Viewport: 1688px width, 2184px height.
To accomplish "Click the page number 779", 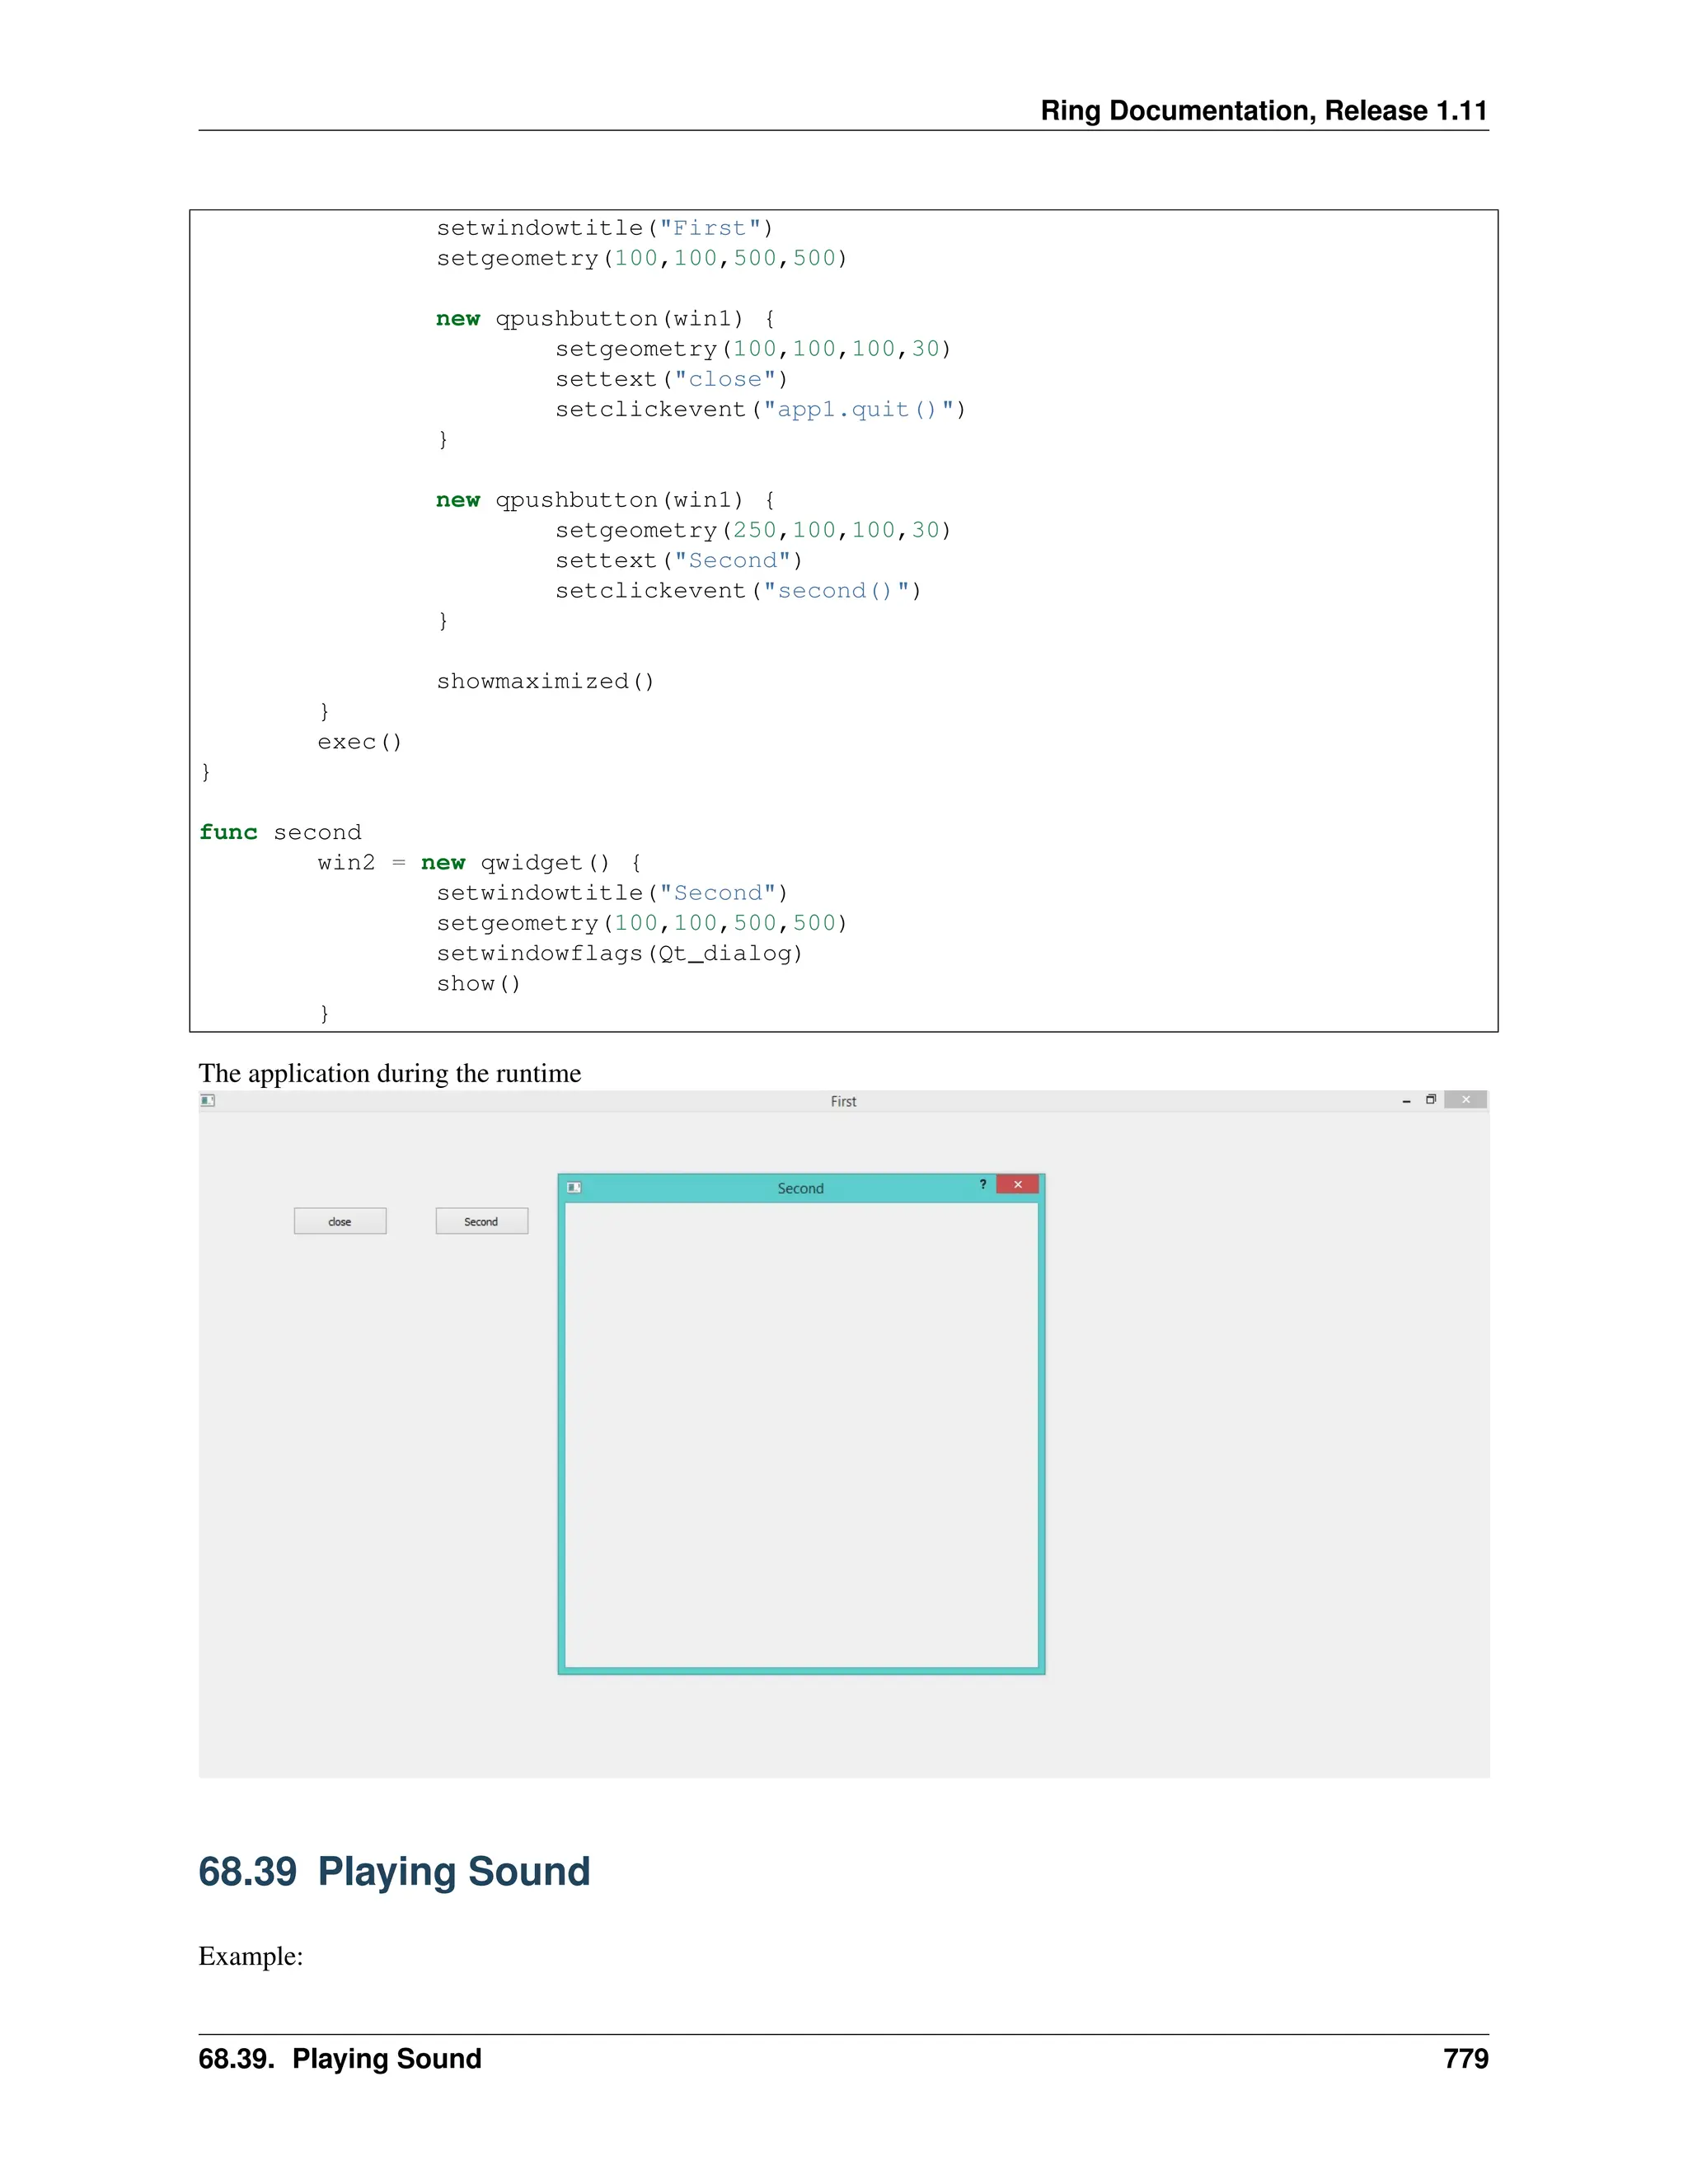I will coord(1465,2058).
